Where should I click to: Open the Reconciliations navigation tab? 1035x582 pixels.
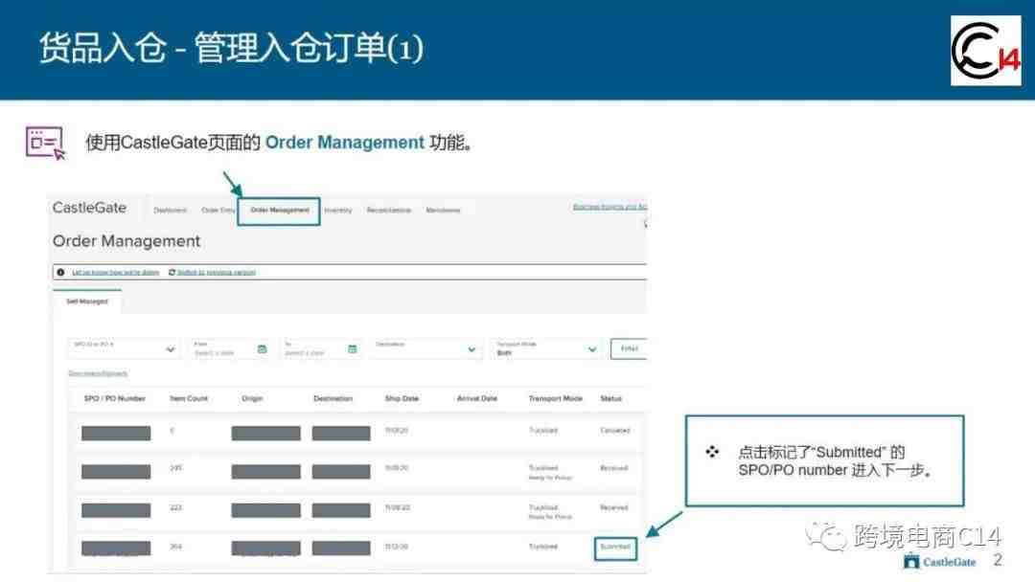pyautogui.click(x=389, y=211)
